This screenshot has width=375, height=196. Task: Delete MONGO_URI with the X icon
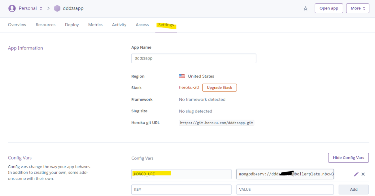tap(363, 174)
